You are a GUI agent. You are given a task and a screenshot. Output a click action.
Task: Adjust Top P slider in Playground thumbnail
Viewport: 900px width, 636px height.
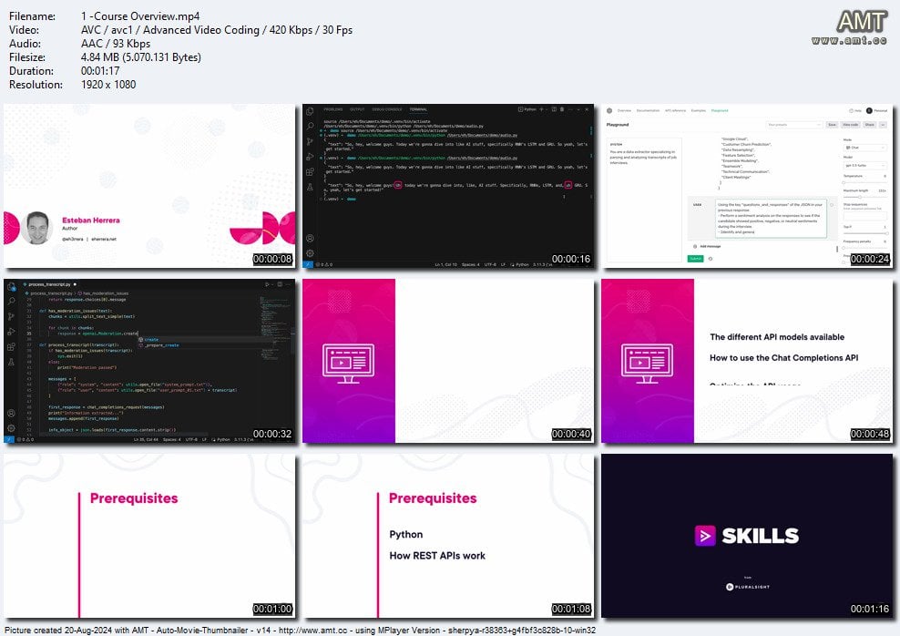[x=865, y=233]
